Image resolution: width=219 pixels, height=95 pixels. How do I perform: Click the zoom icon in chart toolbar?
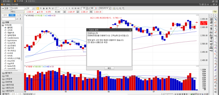click(117, 8)
